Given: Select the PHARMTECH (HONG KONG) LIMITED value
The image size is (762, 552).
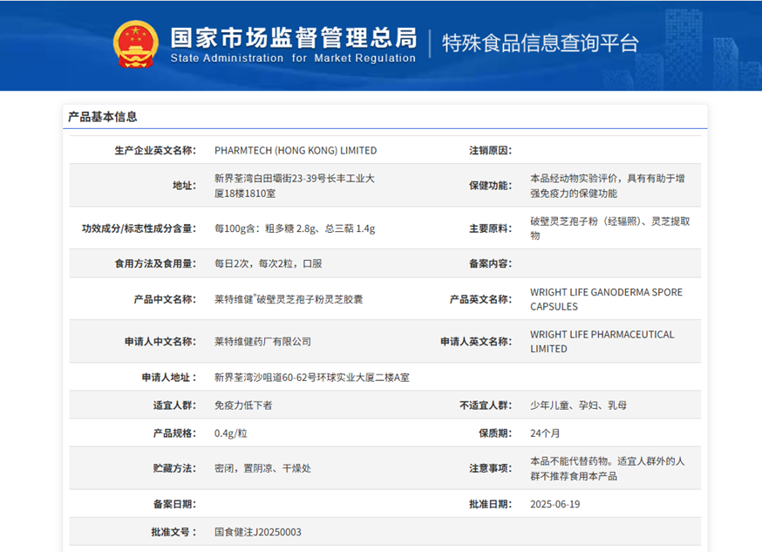Looking at the screenshot, I should point(296,150).
